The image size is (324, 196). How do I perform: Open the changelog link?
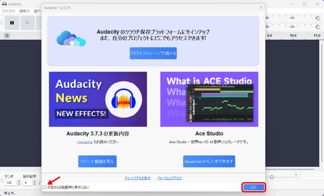click(85, 142)
